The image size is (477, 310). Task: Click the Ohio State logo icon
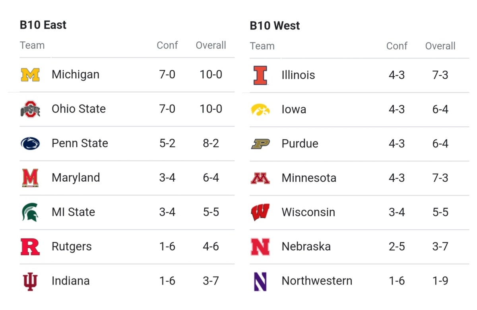coord(30,109)
